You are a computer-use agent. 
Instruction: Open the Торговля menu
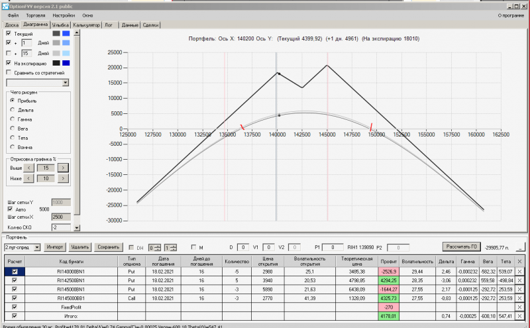pos(36,15)
